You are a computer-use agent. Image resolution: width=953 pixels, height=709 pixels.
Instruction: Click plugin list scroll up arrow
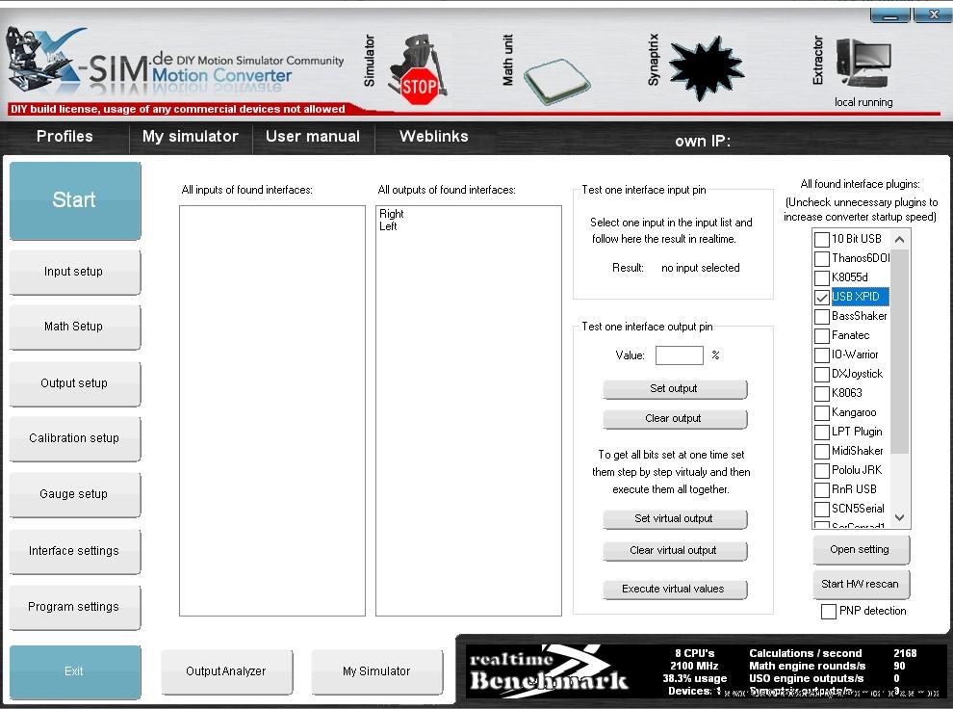(900, 240)
